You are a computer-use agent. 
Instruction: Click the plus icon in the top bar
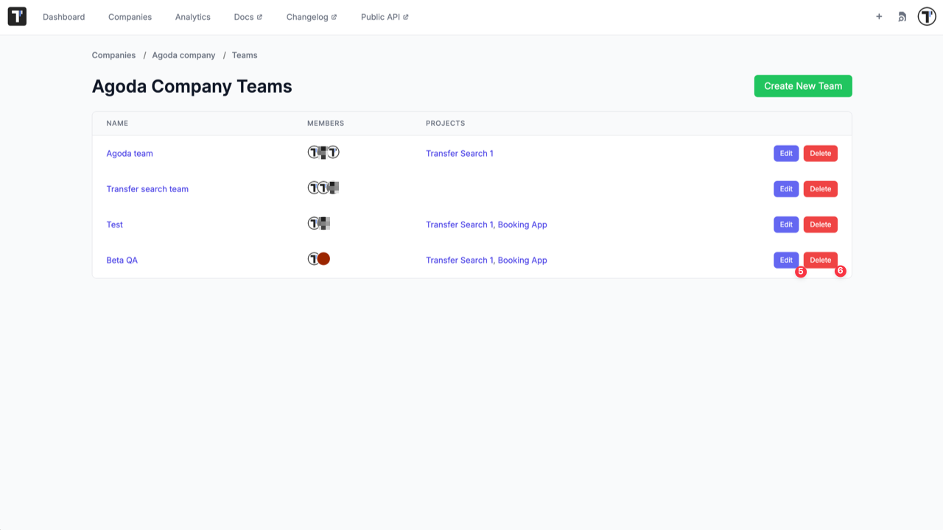(x=878, y=16)
